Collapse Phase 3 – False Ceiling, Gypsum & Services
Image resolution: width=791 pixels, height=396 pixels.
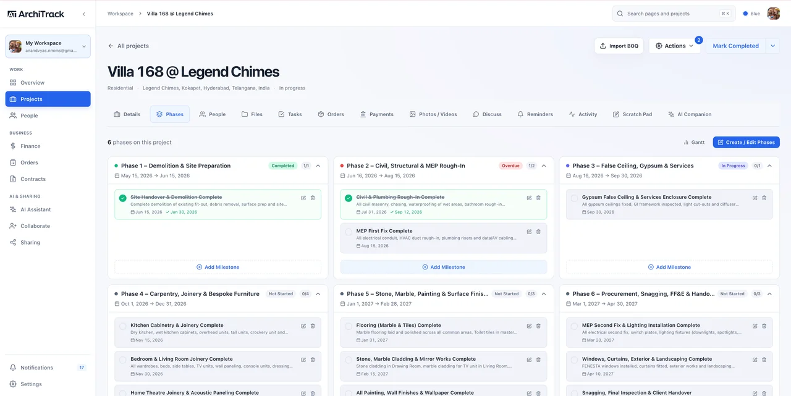coord(769,166)
